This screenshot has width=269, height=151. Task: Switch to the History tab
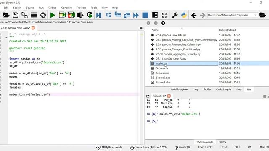click(222, 142)
